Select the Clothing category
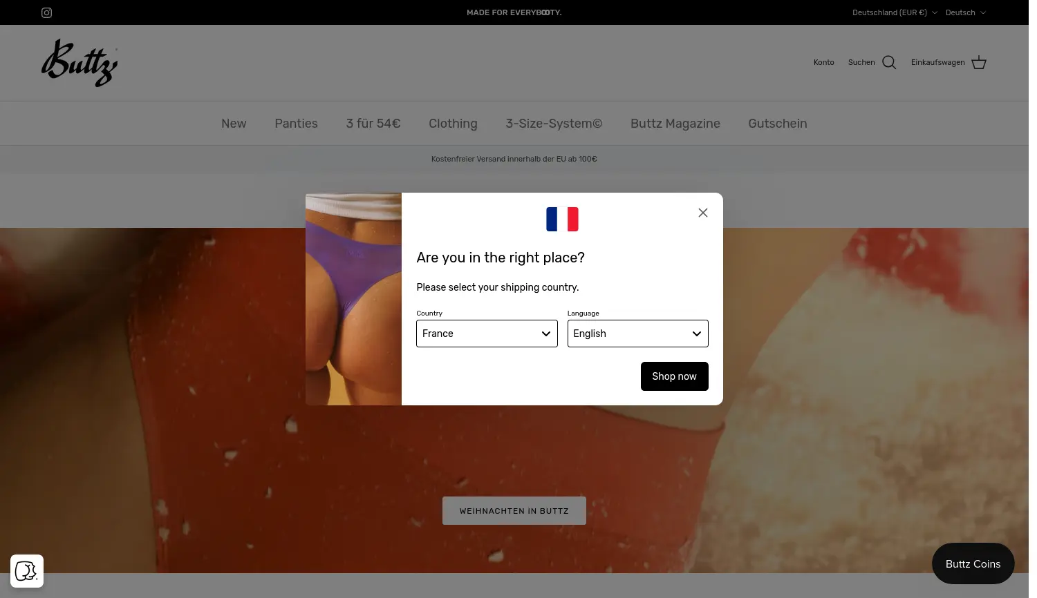Viewport: 1037px width, 598px height. (453, 123)
